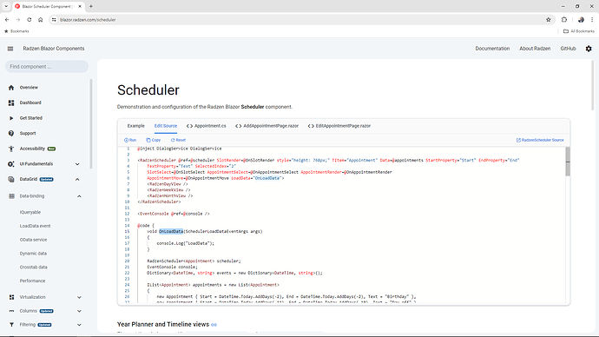Open the Chrome extensions puzzle icon
Image resolution: width=599 pixels, height=337 pixels.
click(564, 20)
